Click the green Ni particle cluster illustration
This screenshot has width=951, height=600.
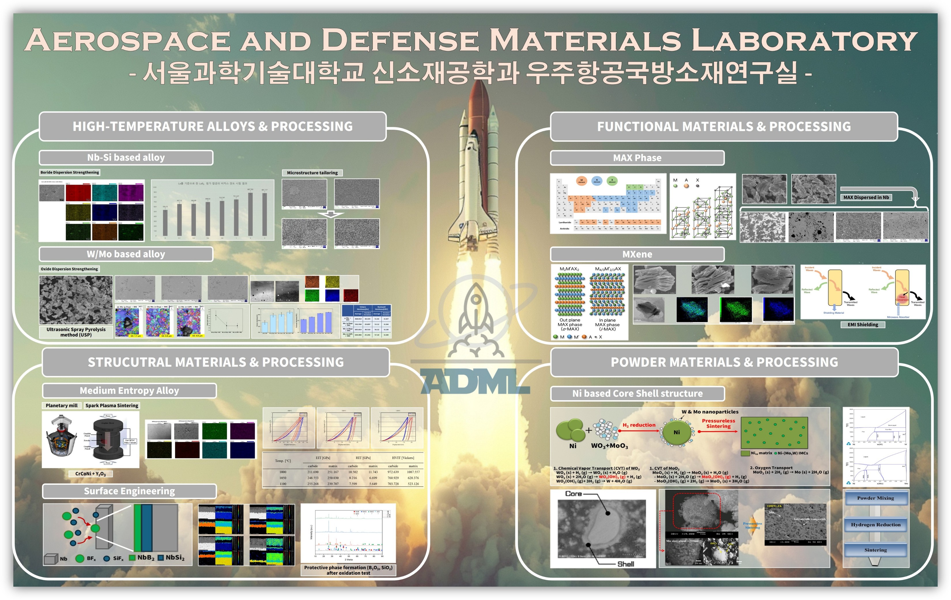point(571,430)
